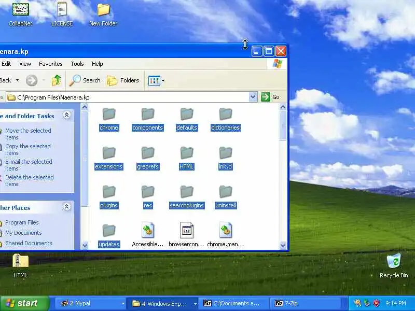
Task: Open the Tools menu
Action: 77,64
